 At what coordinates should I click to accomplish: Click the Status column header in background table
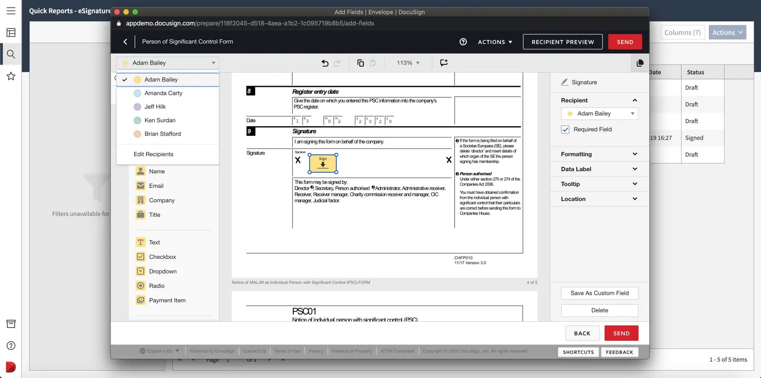[703, 72]
